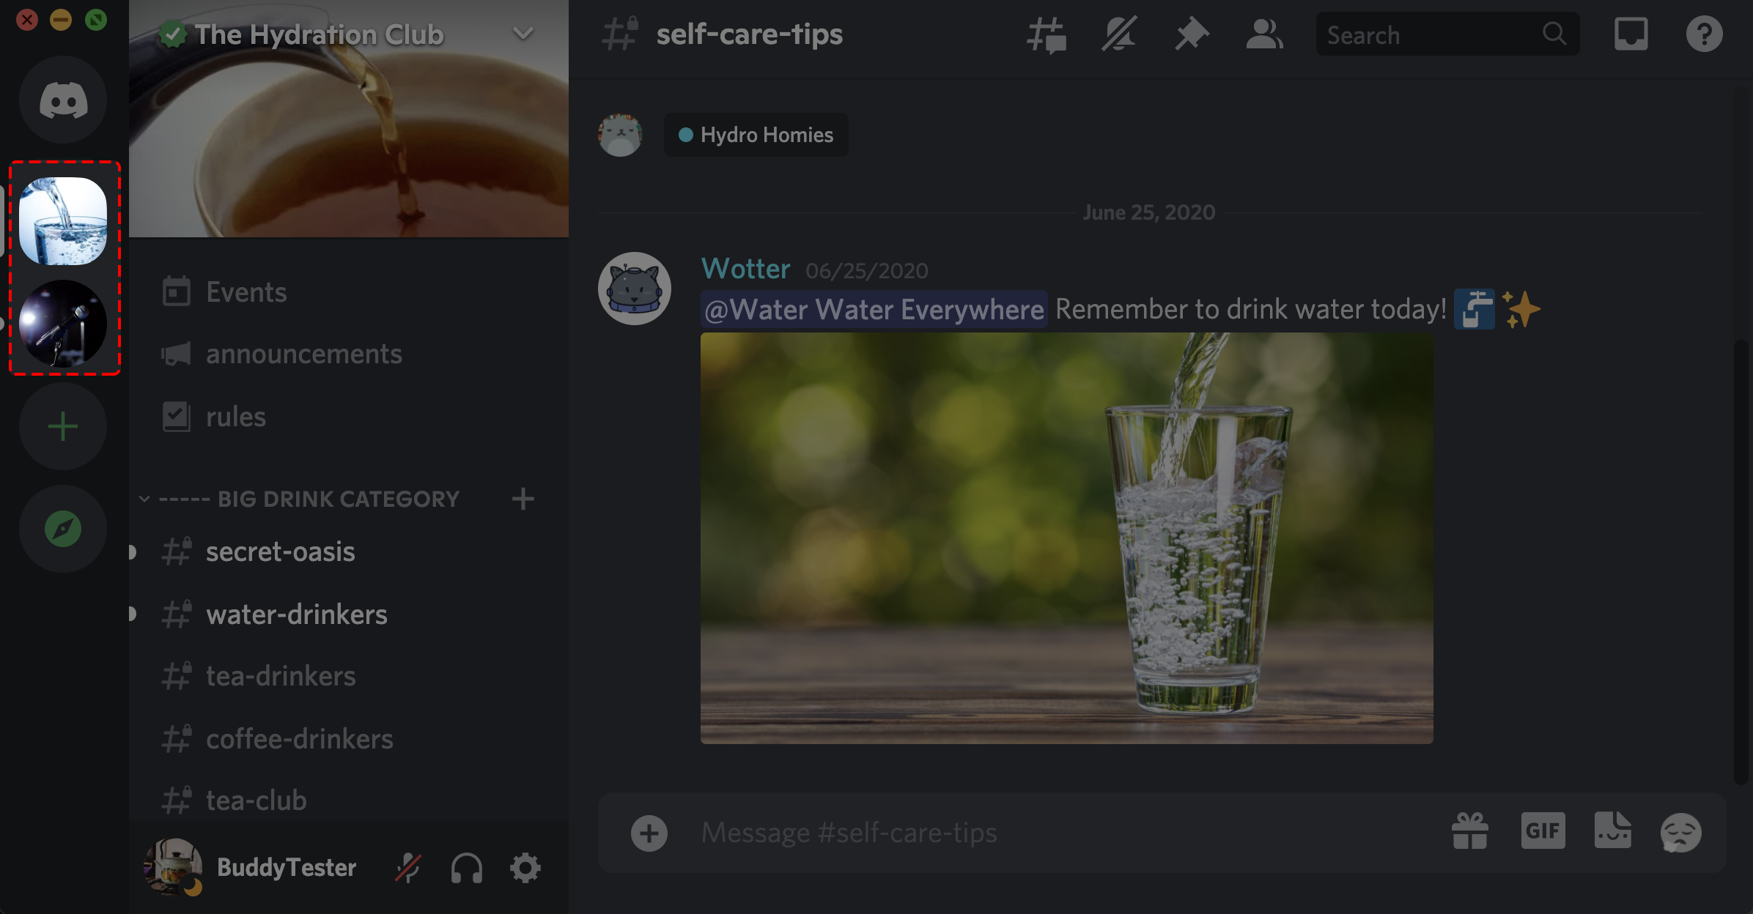
Task: Expand the secret-oasis channel thread
Action: [x=131, y=551]
